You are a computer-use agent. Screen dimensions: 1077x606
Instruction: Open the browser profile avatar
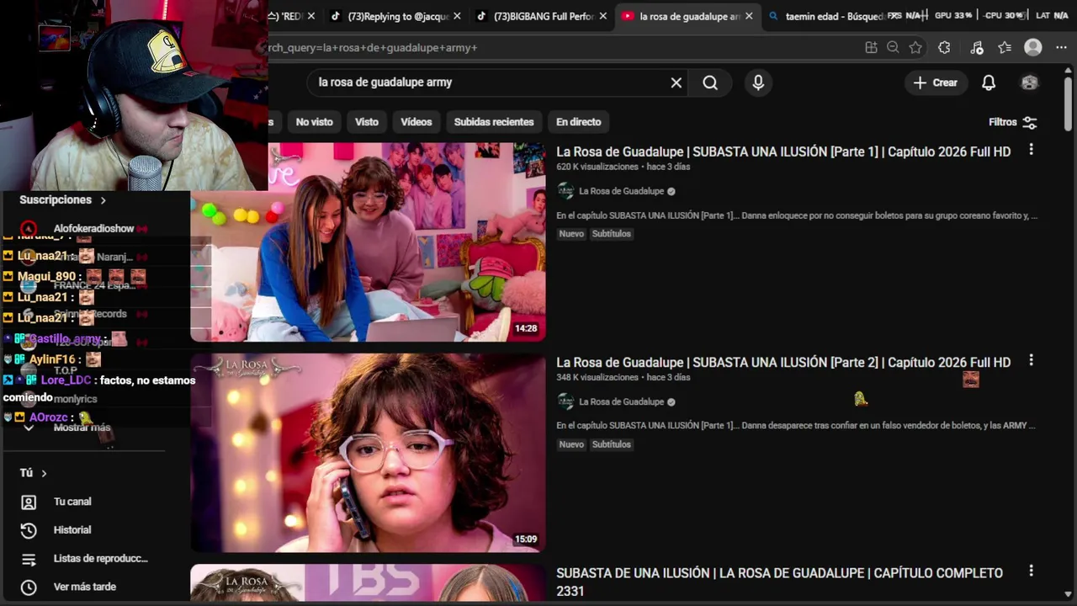click(1033, 48)
